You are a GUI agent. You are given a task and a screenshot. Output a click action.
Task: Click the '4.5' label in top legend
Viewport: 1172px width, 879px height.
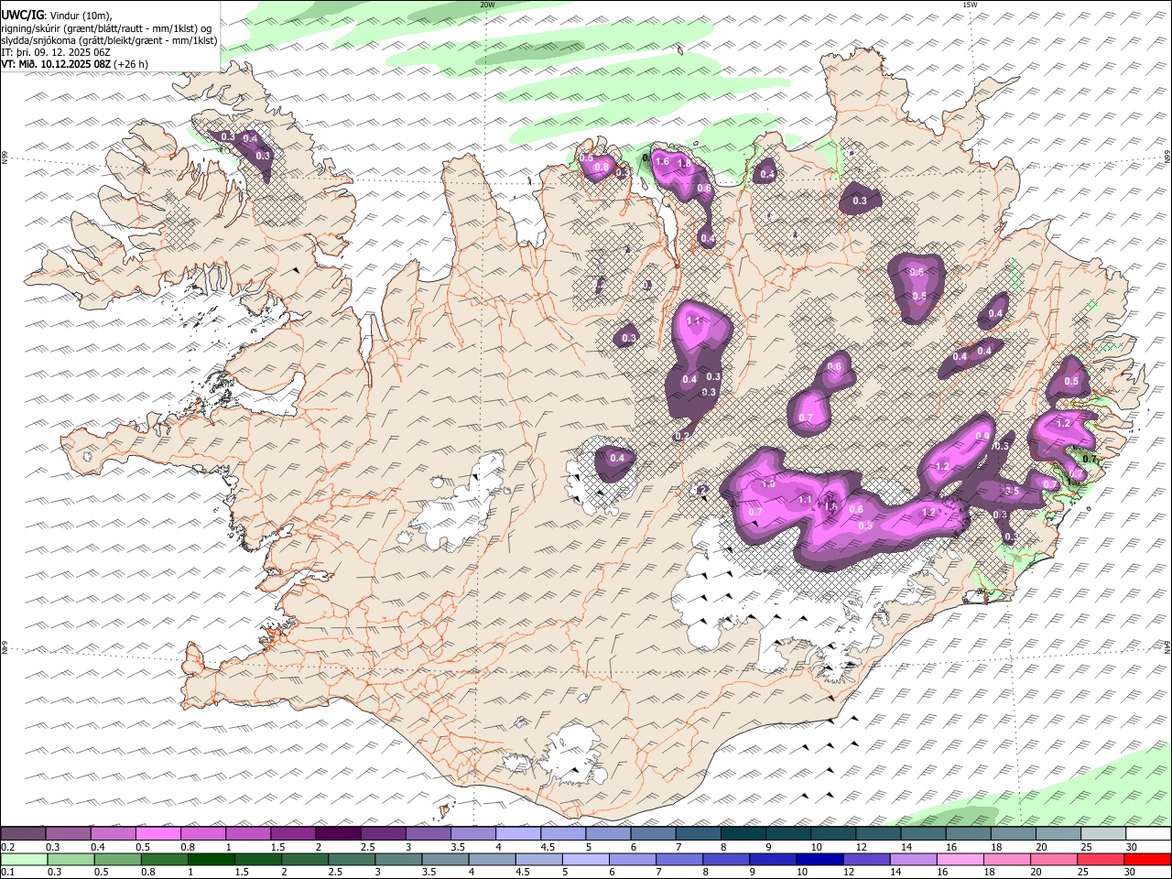(548, 847)
